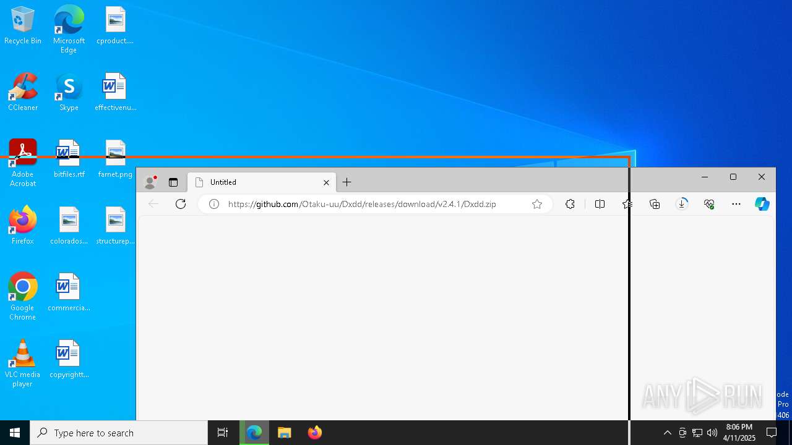792x445 pixels.
Task: Open Task View on taskbar
Action: click(223, 433)
